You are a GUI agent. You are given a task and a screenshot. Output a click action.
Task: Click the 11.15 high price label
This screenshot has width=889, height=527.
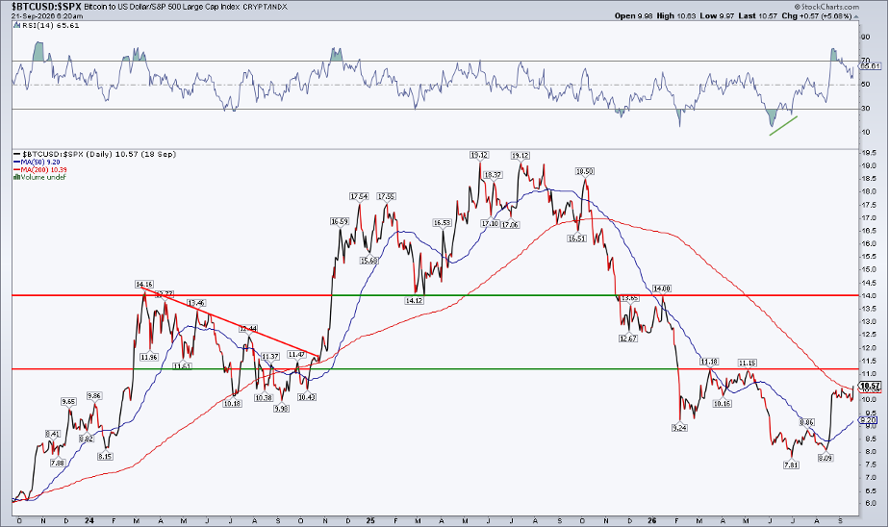[748, 363]
